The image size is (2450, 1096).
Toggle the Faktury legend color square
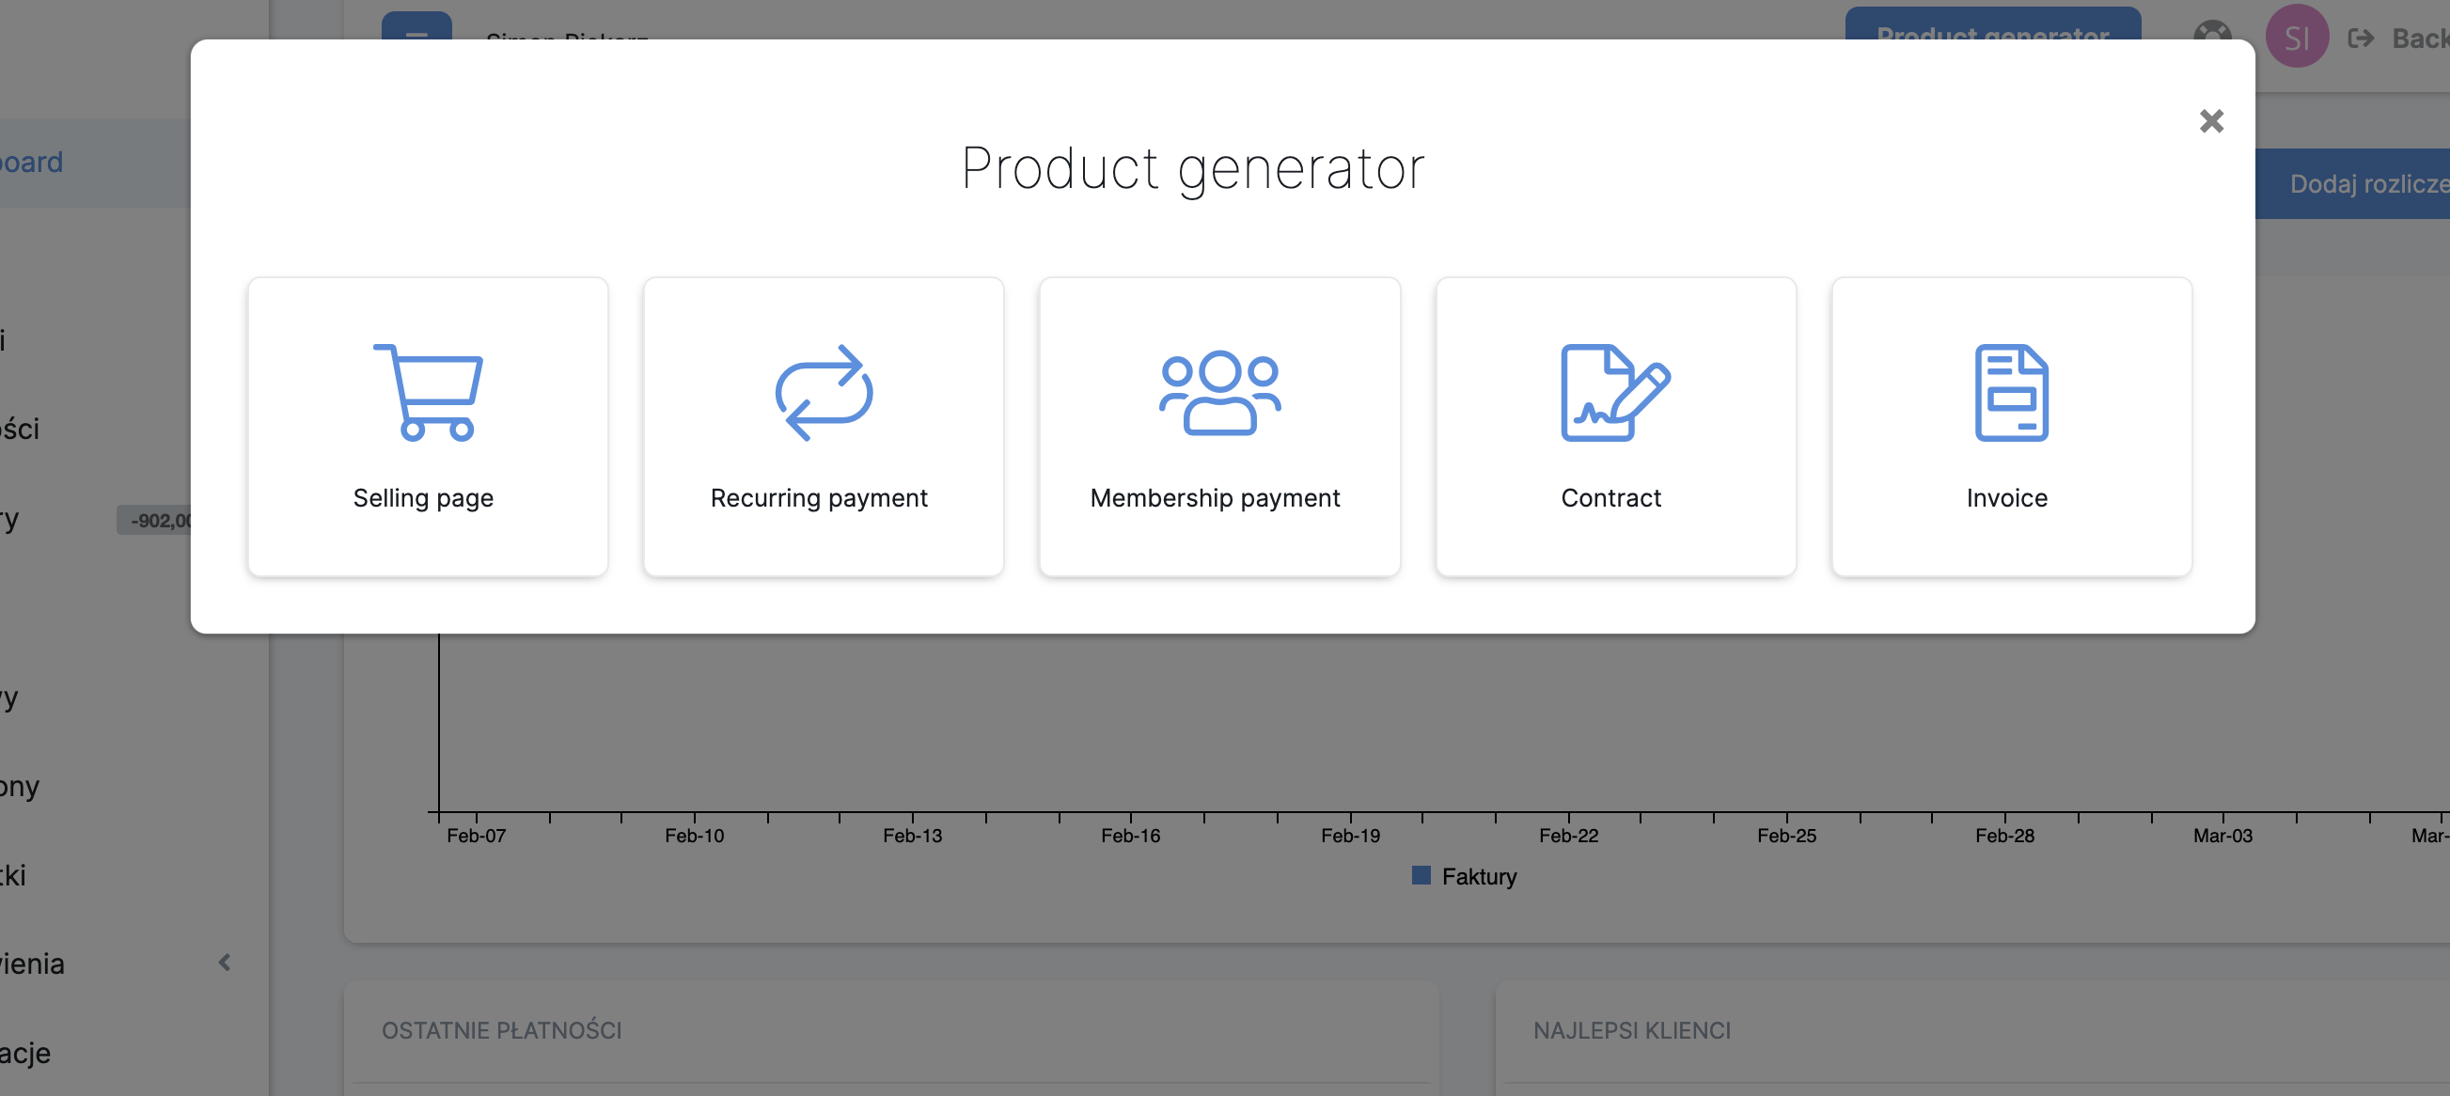coord(1421,875)
